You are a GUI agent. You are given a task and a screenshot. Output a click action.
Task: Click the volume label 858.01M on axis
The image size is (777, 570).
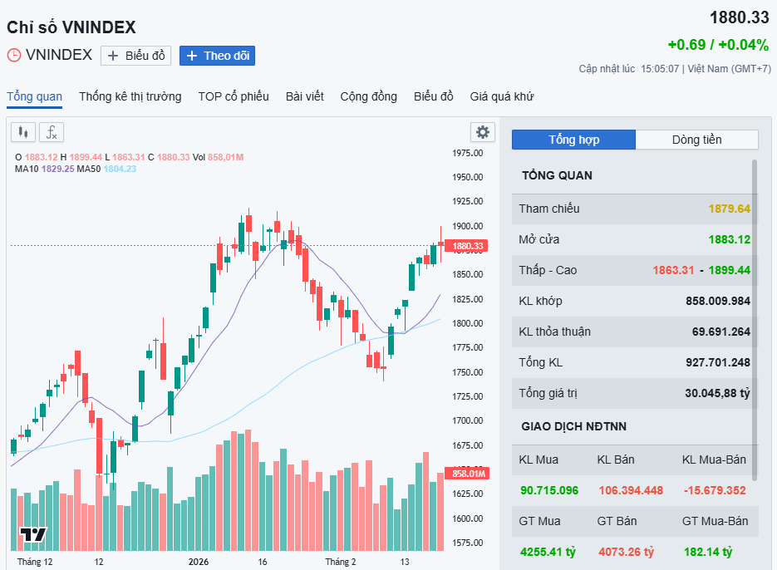click(468, 474)
